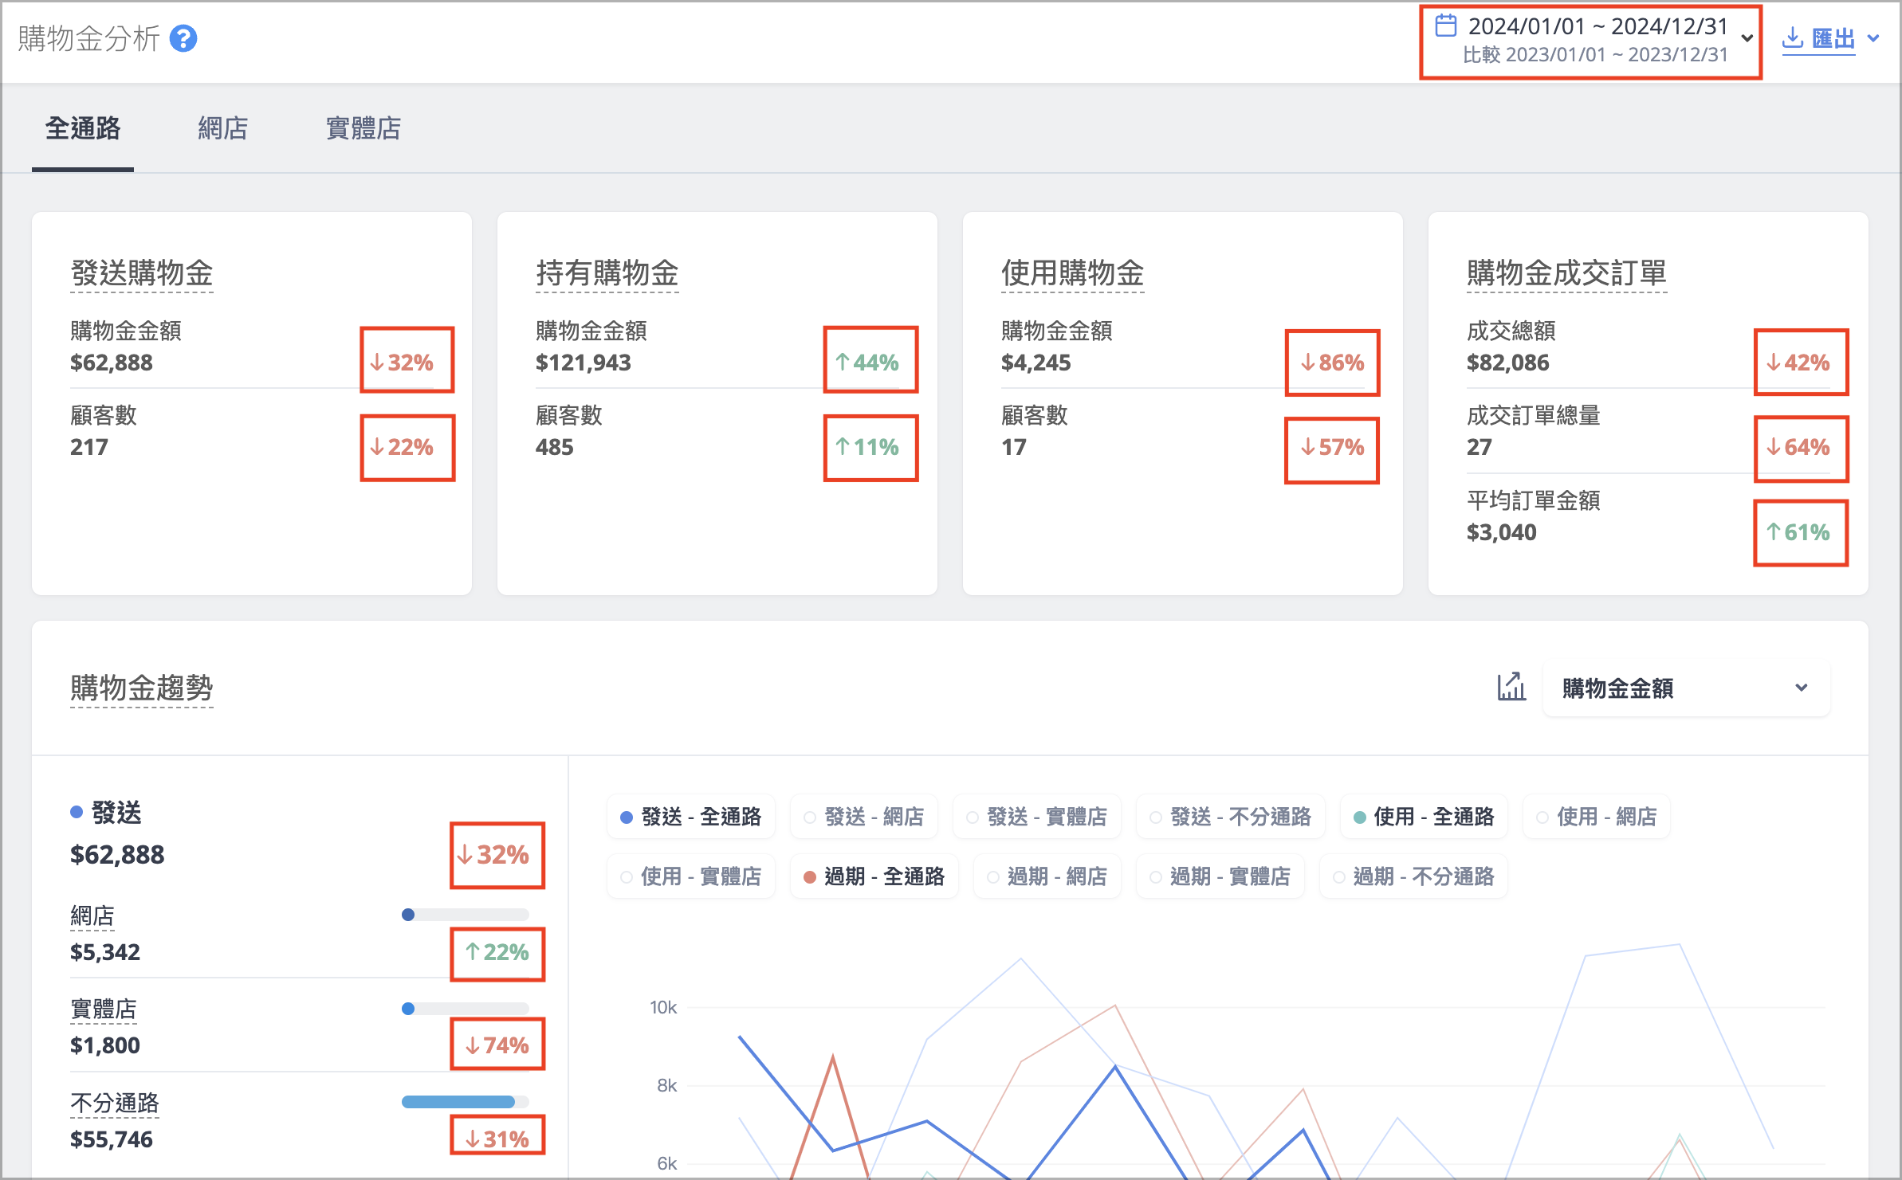
Task: Click the 購物金趨勢 section heading
Action: [142, 688]
